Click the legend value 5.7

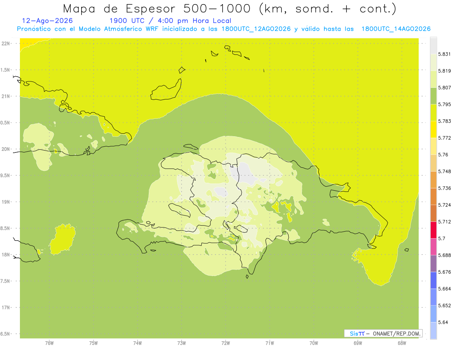pyautogui.click(x=442, y=238)
